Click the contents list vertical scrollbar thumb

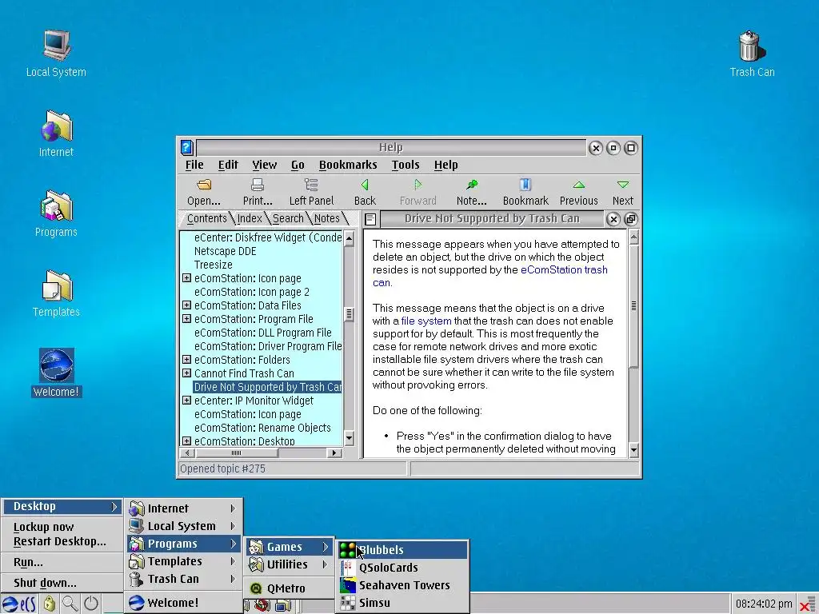pos(349,313)
